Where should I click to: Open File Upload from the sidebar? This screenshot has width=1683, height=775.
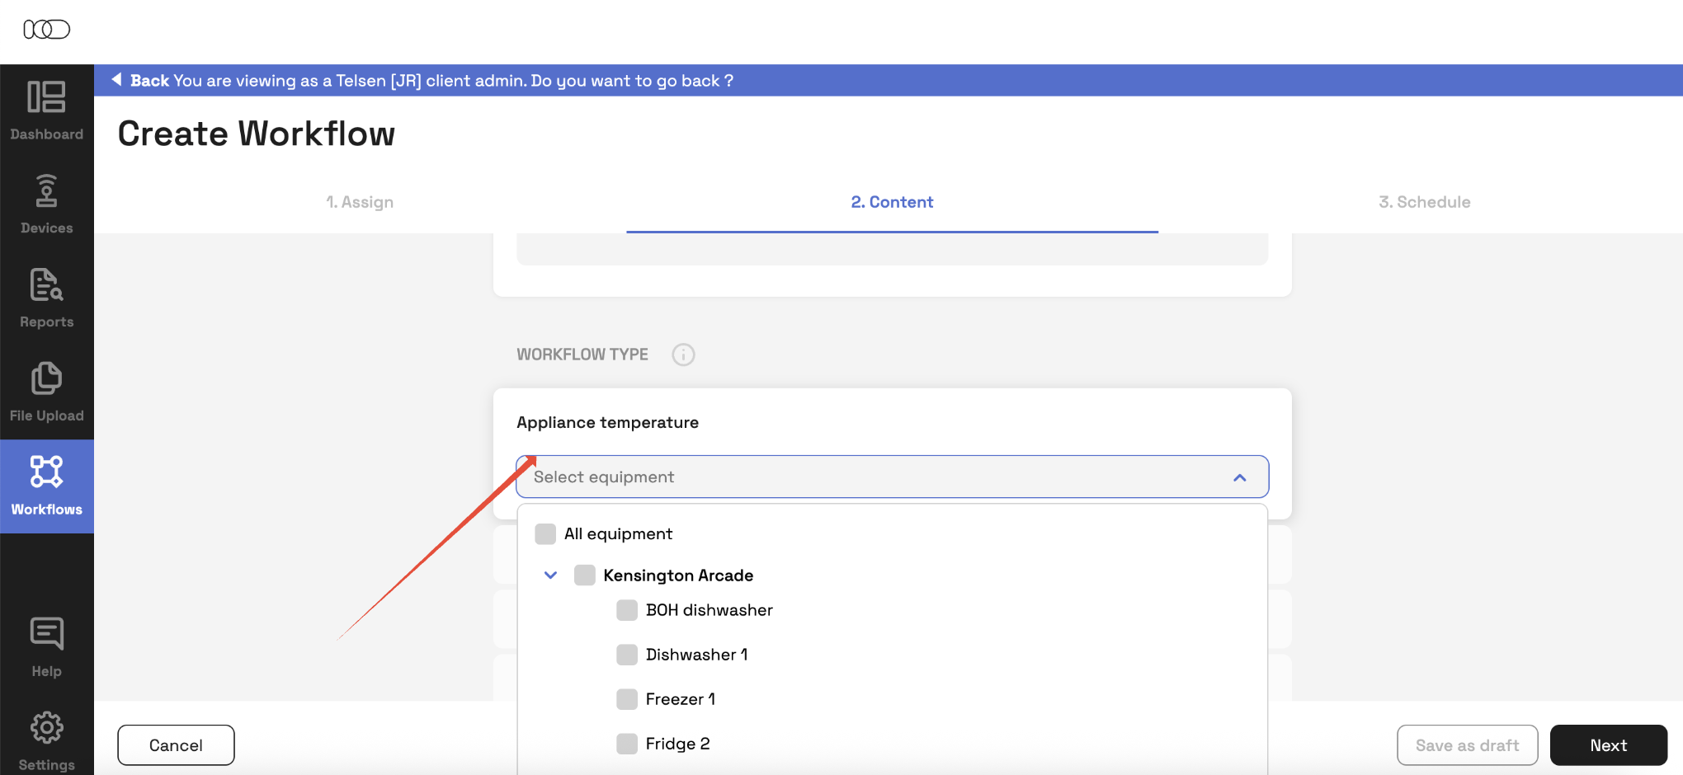[46, 380]
